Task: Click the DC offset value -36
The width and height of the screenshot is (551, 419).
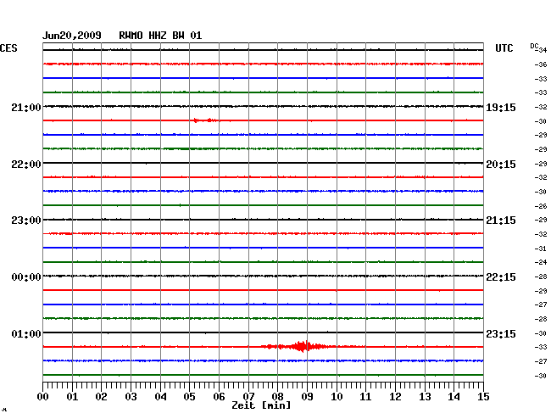Action: click(541, 64)
